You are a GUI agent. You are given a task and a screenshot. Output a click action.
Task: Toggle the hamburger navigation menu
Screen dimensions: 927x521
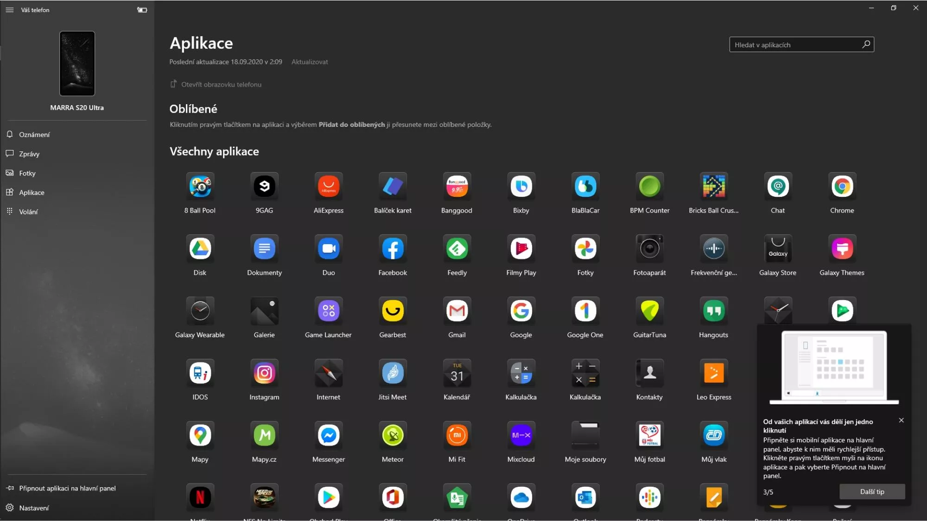tap(9, 10)
